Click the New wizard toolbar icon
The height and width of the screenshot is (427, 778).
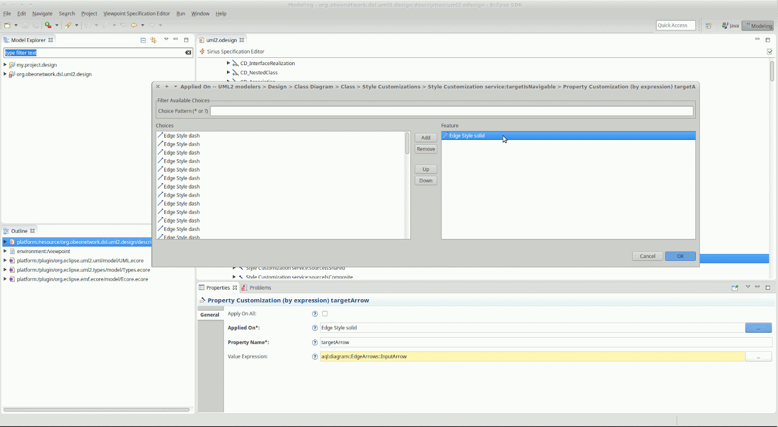(x=7, y=25)
